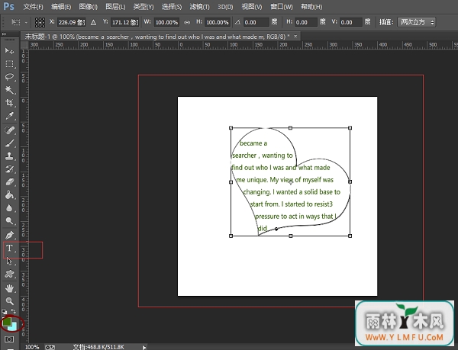458x350 pixels.
Task: Click the transform center reference point
Action: [x=290, y=182]
